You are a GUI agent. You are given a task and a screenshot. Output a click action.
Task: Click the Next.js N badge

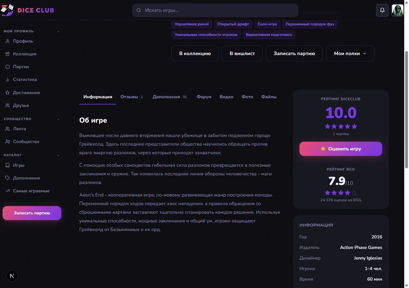(x=12, y=276)
